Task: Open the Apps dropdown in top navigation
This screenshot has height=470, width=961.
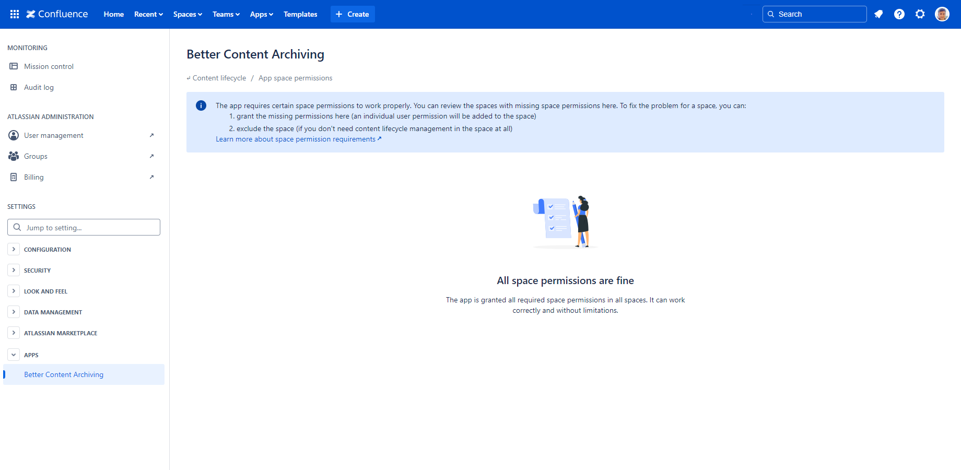Action: [262, 14]
